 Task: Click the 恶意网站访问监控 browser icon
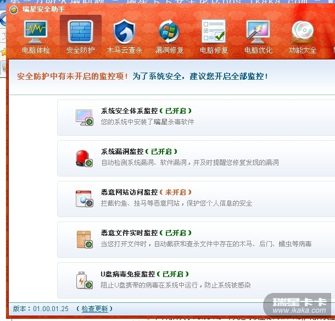tap(85, 198)
